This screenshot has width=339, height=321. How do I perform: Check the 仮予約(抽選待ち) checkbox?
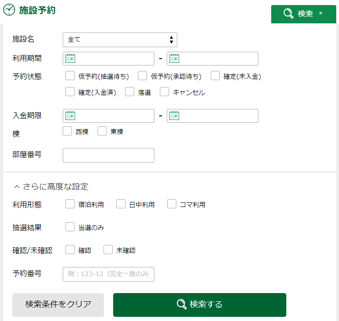point(70,76)
